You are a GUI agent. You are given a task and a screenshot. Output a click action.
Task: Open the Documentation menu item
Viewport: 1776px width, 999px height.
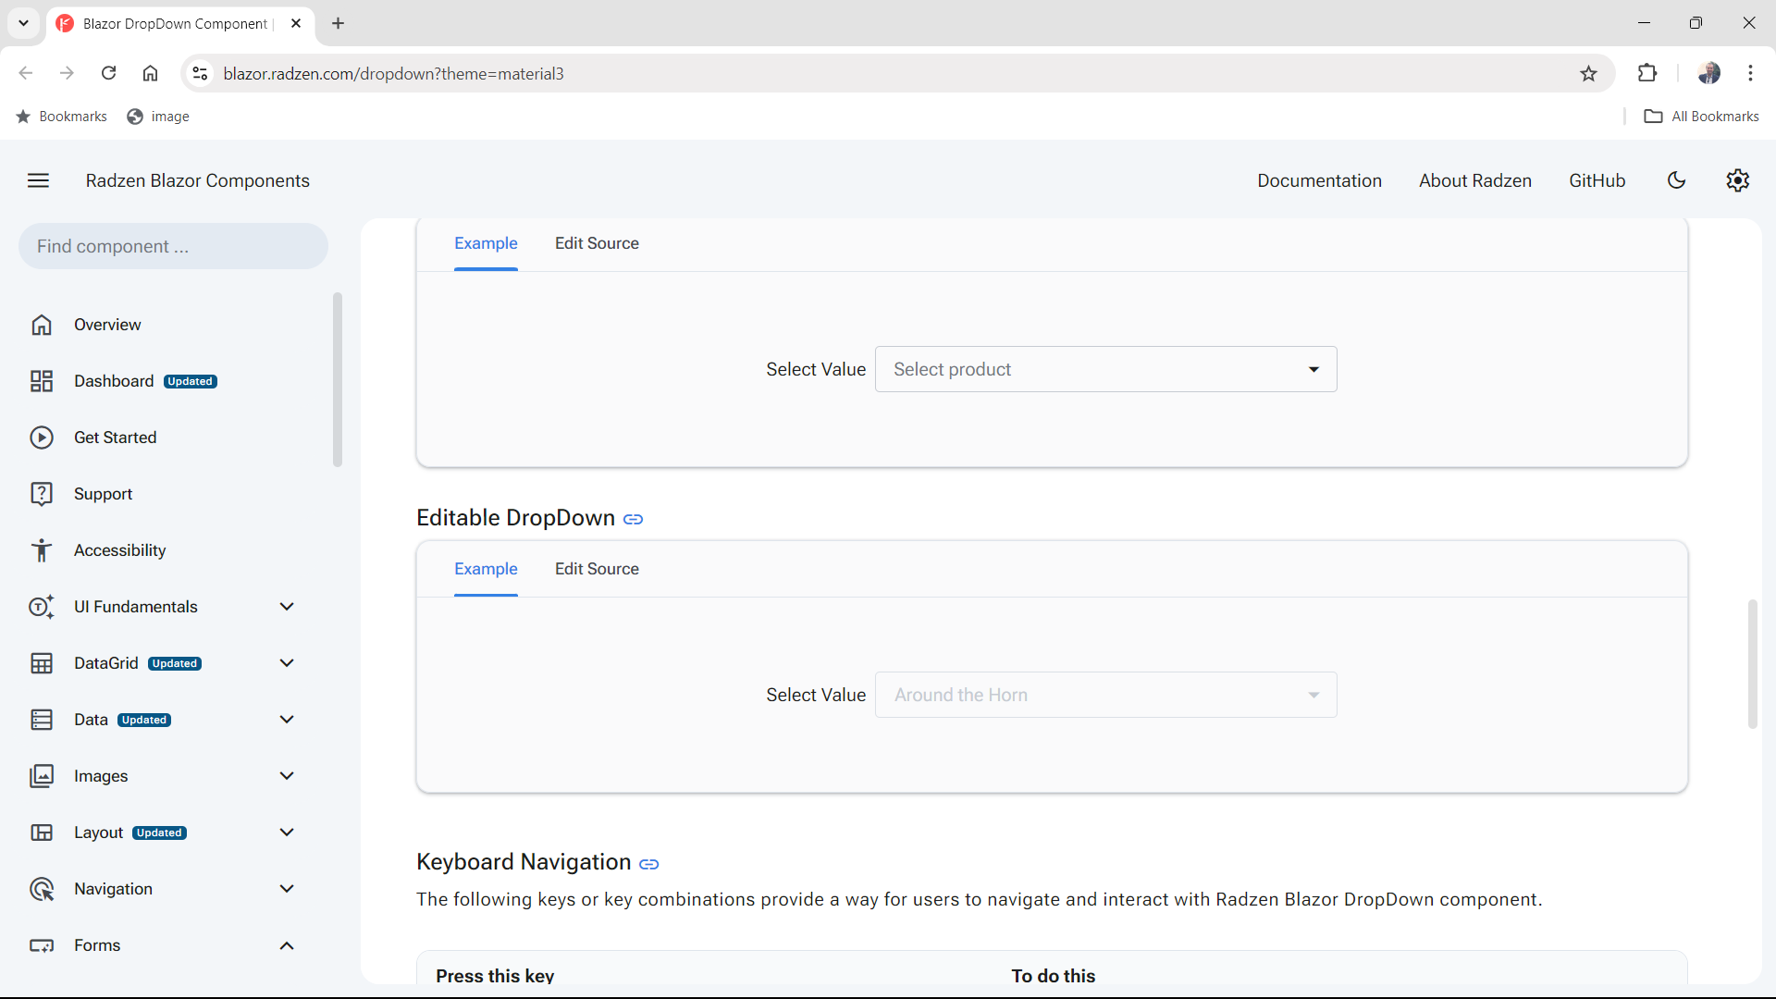pyautogui.click(x=1320, y=180)
